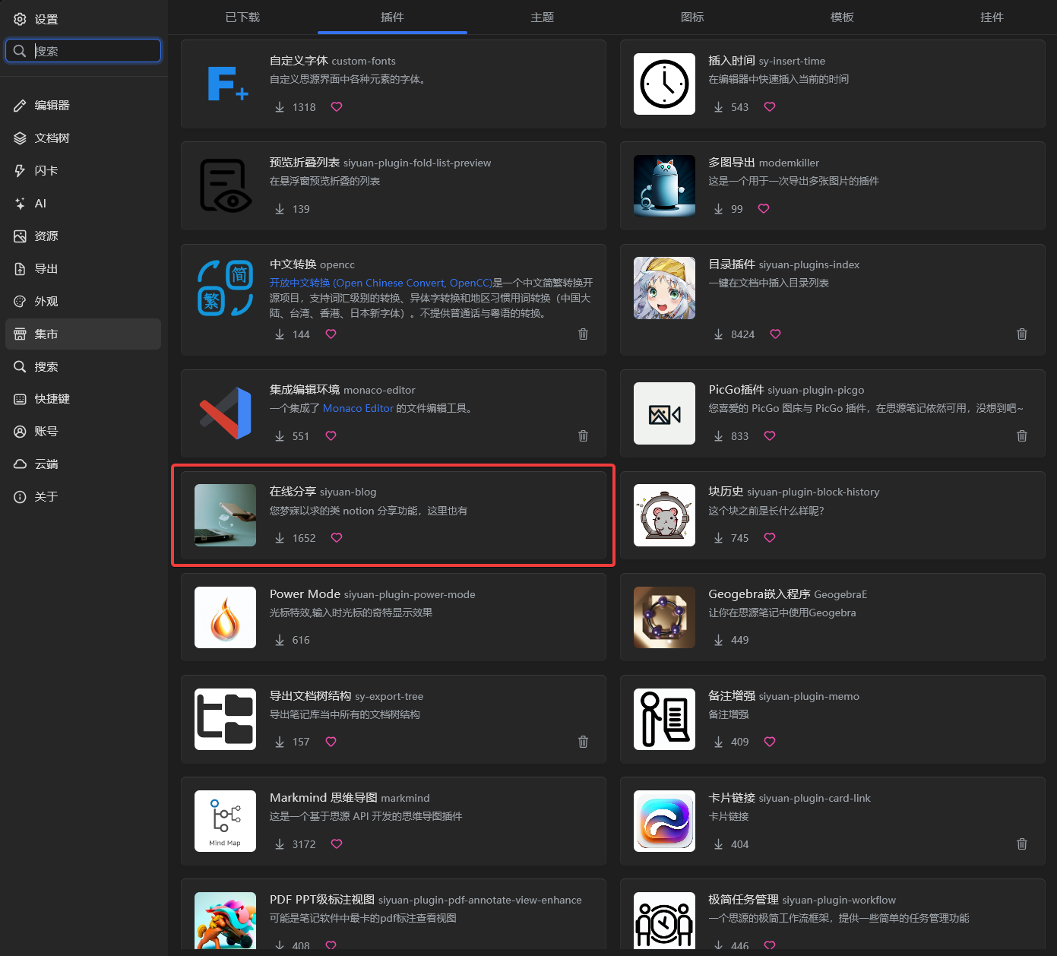Select 云端 in the sidebar
Image resolution: width=1057 pixels, height=956 pixels.
(x=84, y=464)
